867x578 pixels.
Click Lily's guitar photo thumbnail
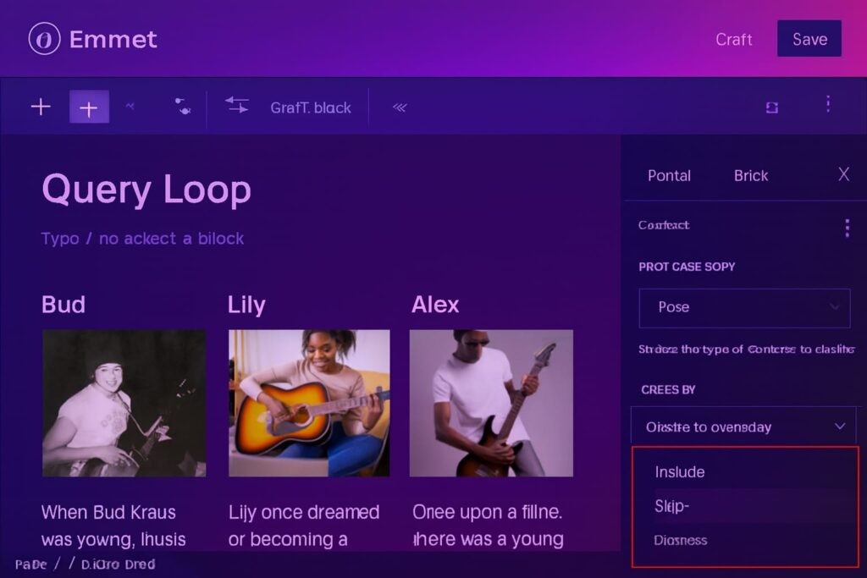click(309, 403)
